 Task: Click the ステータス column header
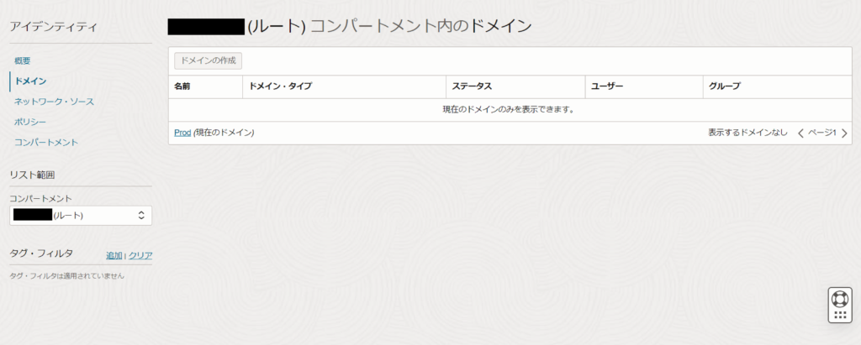click(472, 86)
